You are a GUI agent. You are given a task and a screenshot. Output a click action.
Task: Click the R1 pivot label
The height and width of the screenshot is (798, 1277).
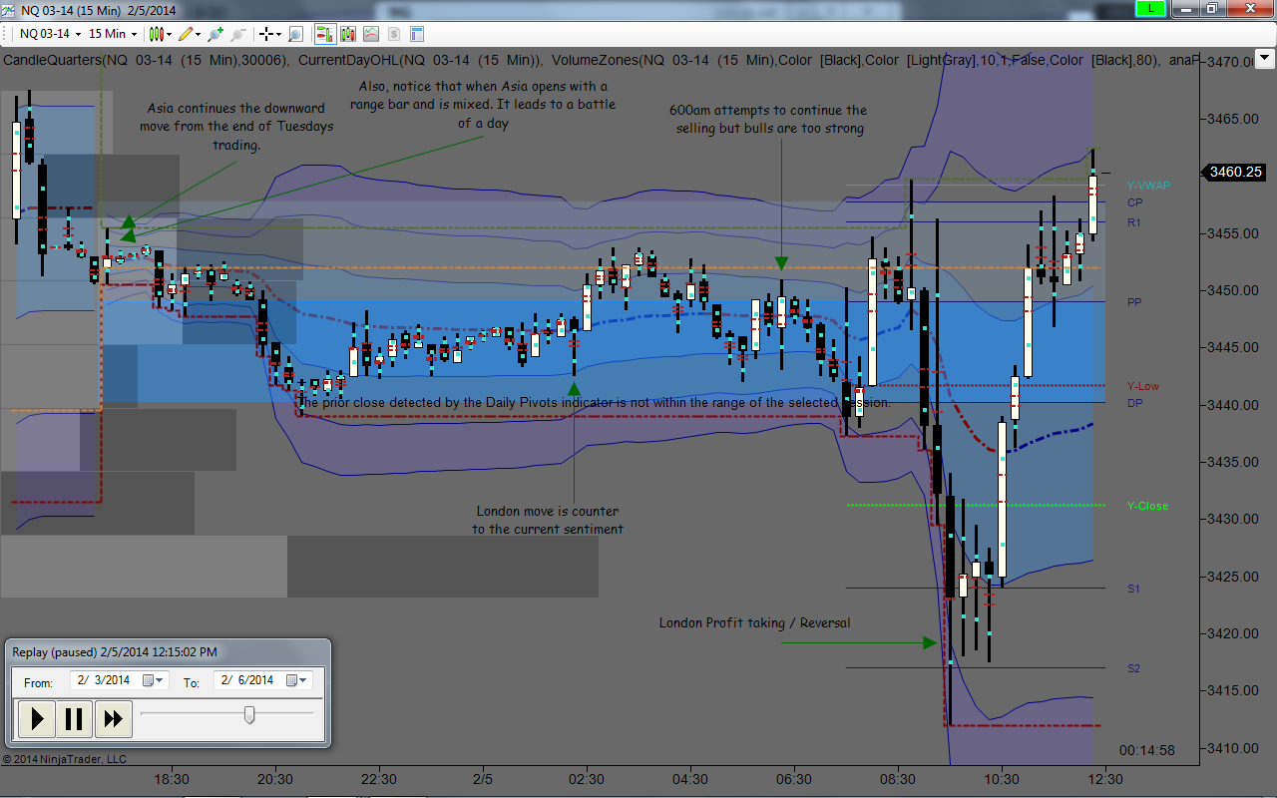pyautogui.click(x=1134, y=222)
